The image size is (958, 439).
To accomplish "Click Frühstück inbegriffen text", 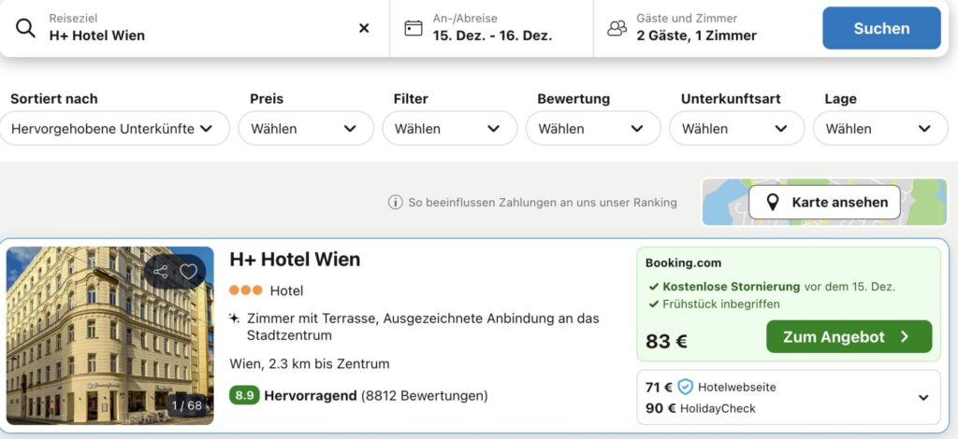I will pos(721,304).
